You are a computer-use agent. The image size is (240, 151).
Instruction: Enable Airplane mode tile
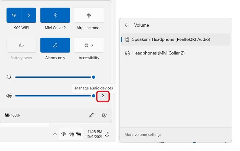pos(89,15)
